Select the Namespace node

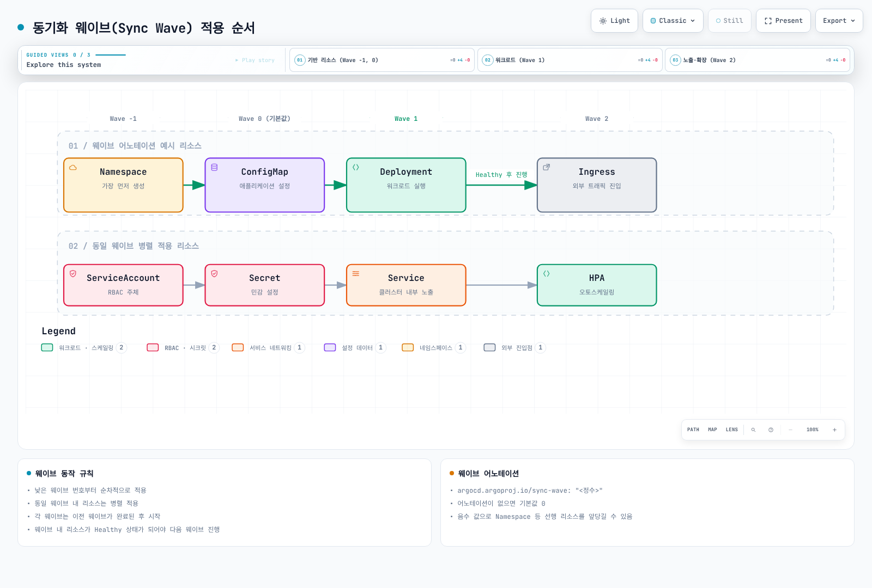tap(123, 185)
